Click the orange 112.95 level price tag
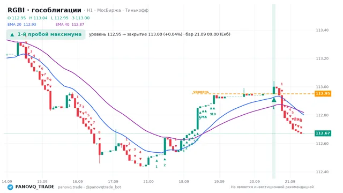The height and width of the screenshot is (193, 343). tap(323, 94)
